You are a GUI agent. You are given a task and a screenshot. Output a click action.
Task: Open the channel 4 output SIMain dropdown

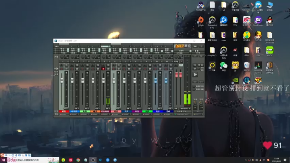tap(95, 114)
